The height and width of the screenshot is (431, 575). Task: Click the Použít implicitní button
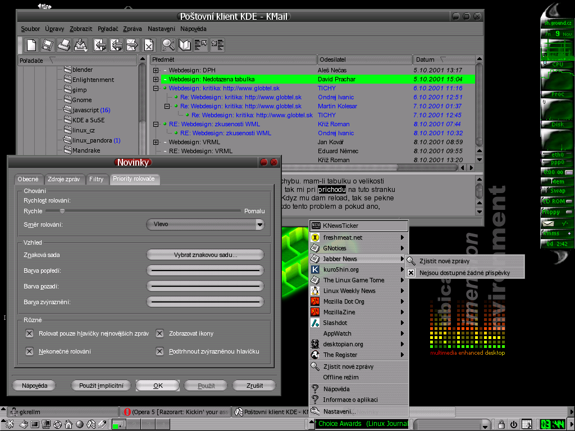coord(101,386)
